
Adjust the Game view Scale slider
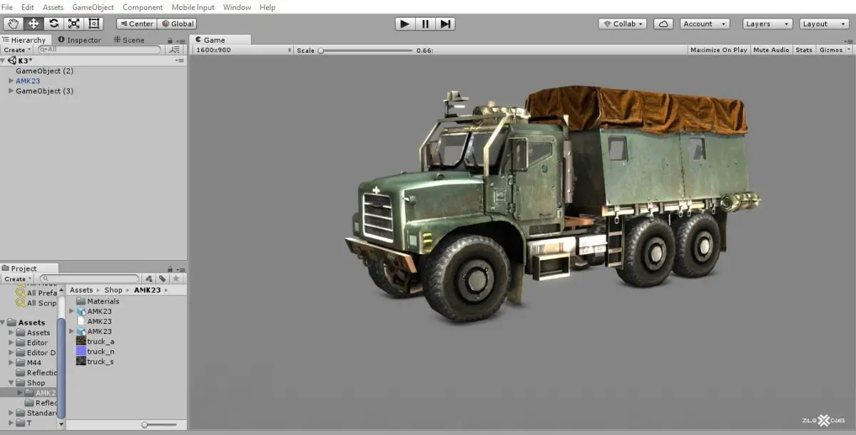coord(366,50)
